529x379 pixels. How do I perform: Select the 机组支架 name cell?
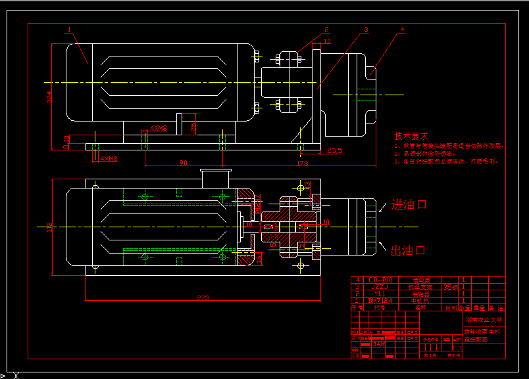click(x=420, y=287)
